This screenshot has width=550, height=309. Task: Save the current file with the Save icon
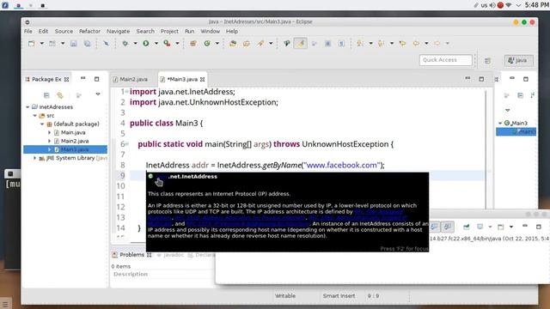coord(73,44)
